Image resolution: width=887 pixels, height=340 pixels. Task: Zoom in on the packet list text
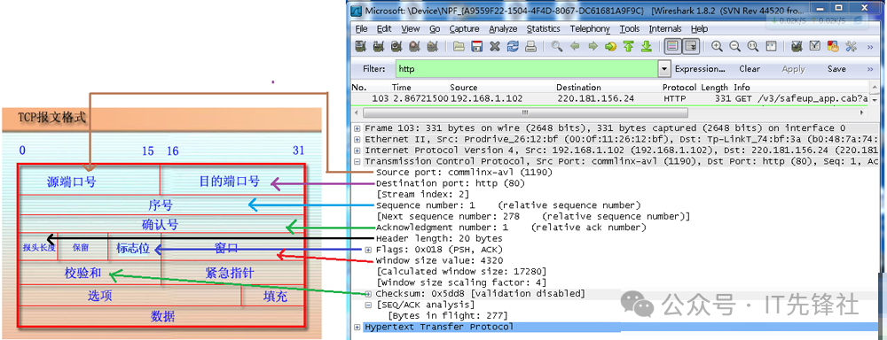pos(717,47)
